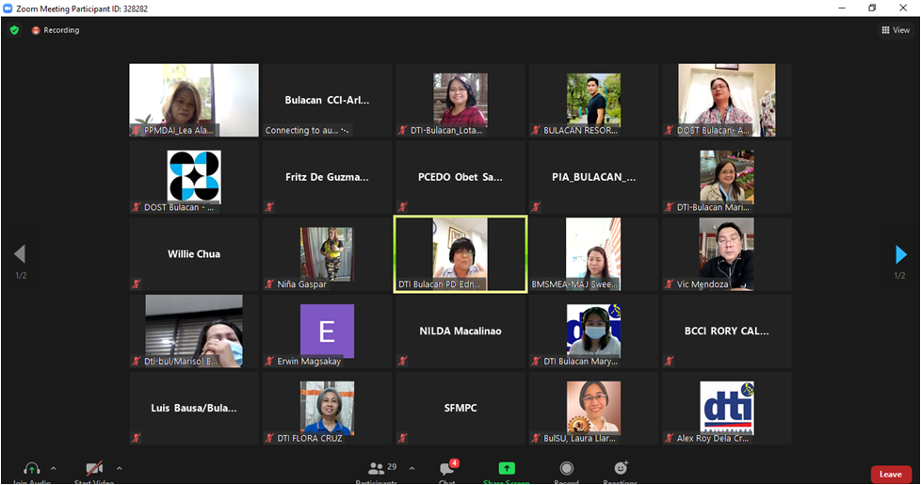
Task: Click the gray previous page arrow
Action: click(20, 254)
